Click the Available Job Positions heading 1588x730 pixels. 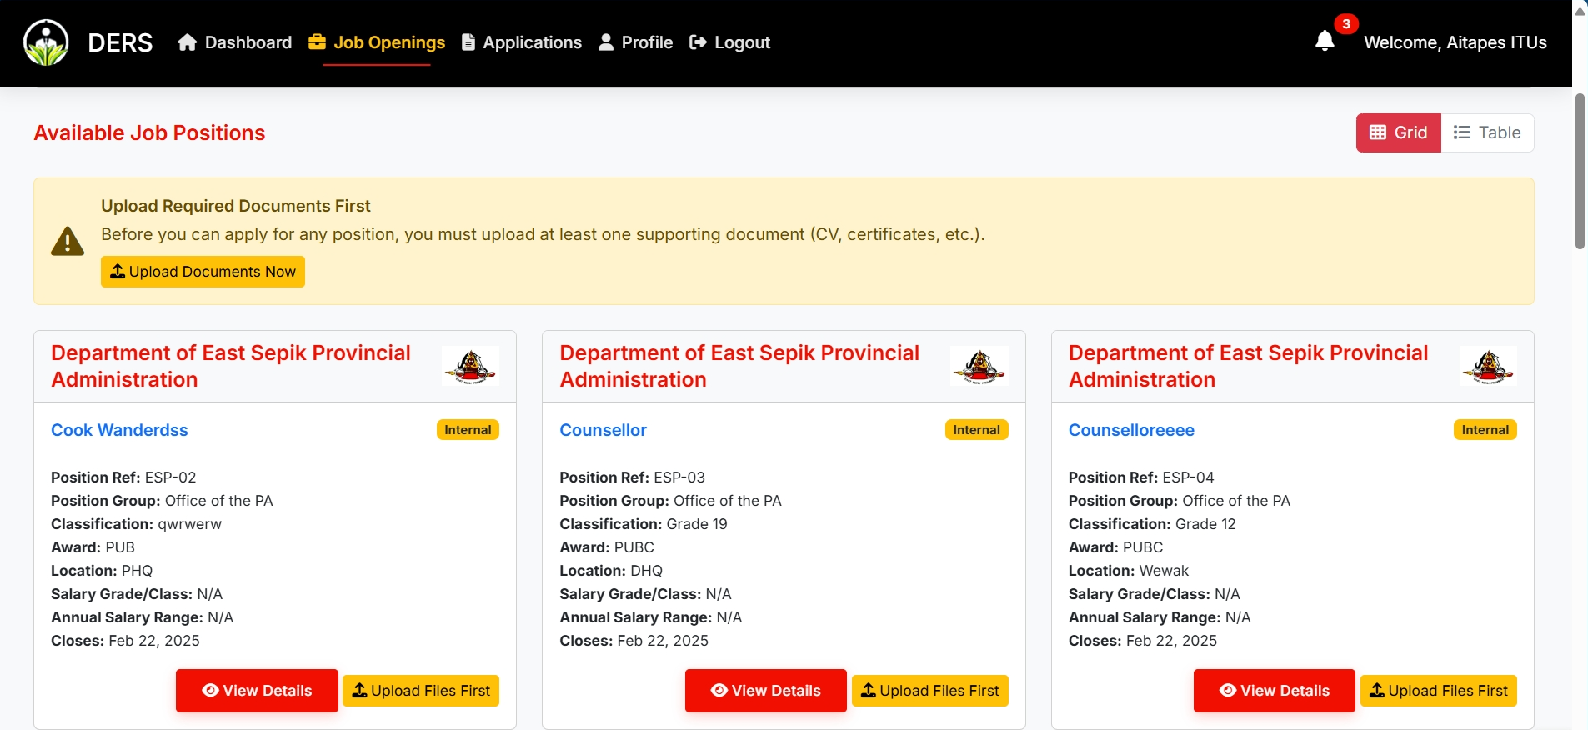[149, 132]
